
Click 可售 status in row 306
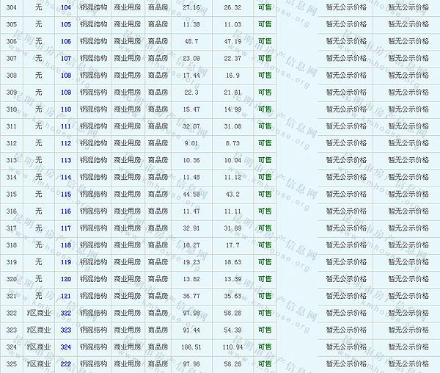tap(264, 41)
